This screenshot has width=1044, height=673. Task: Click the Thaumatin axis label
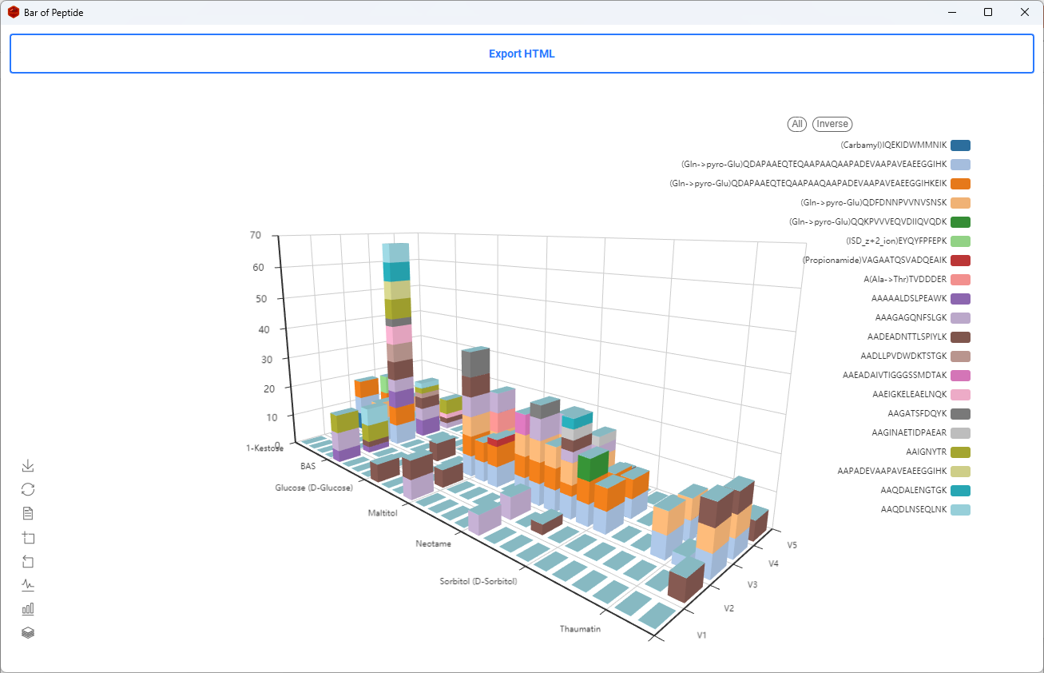(x=580, y=629)
